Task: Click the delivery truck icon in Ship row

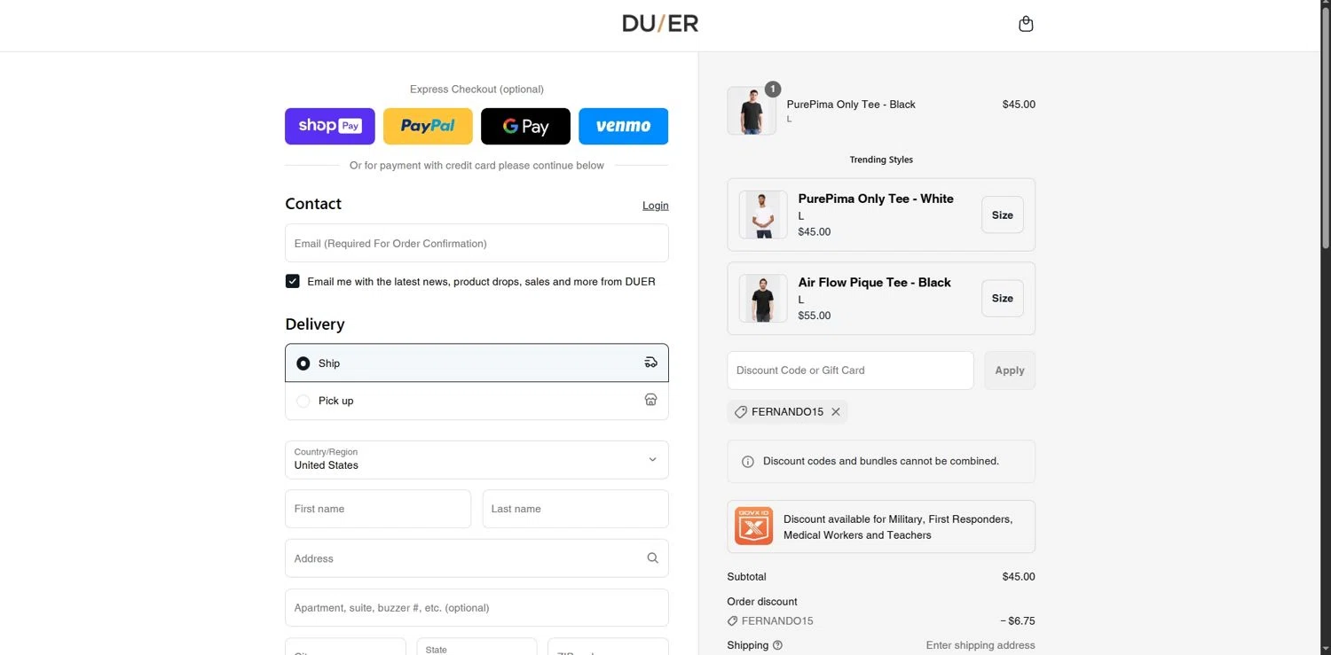Action: pyautogui.click(x=650, y=363)
